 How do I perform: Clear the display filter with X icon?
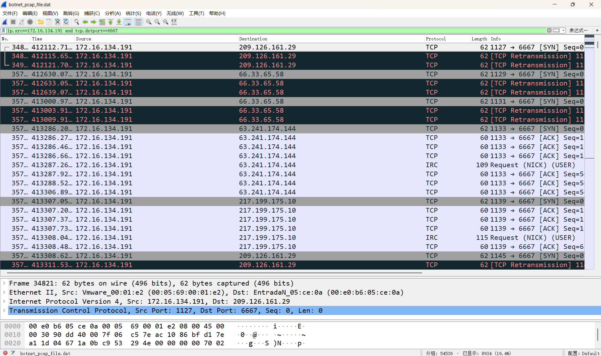tap(549, 30)
